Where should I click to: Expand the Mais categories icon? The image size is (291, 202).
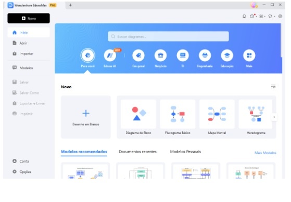(x=249, y=55)
